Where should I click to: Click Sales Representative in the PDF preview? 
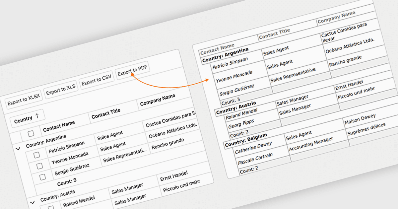point(293,75)
